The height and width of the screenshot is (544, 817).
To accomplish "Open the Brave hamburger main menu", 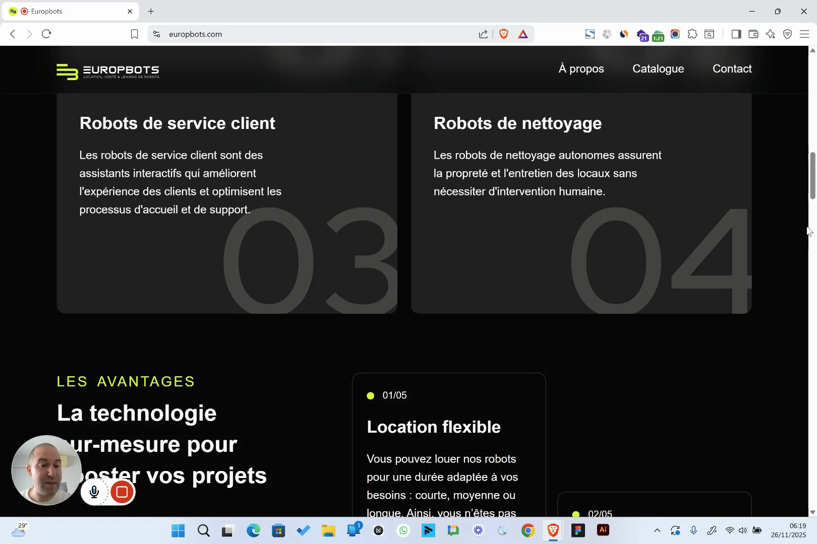I will click(804, 34).
